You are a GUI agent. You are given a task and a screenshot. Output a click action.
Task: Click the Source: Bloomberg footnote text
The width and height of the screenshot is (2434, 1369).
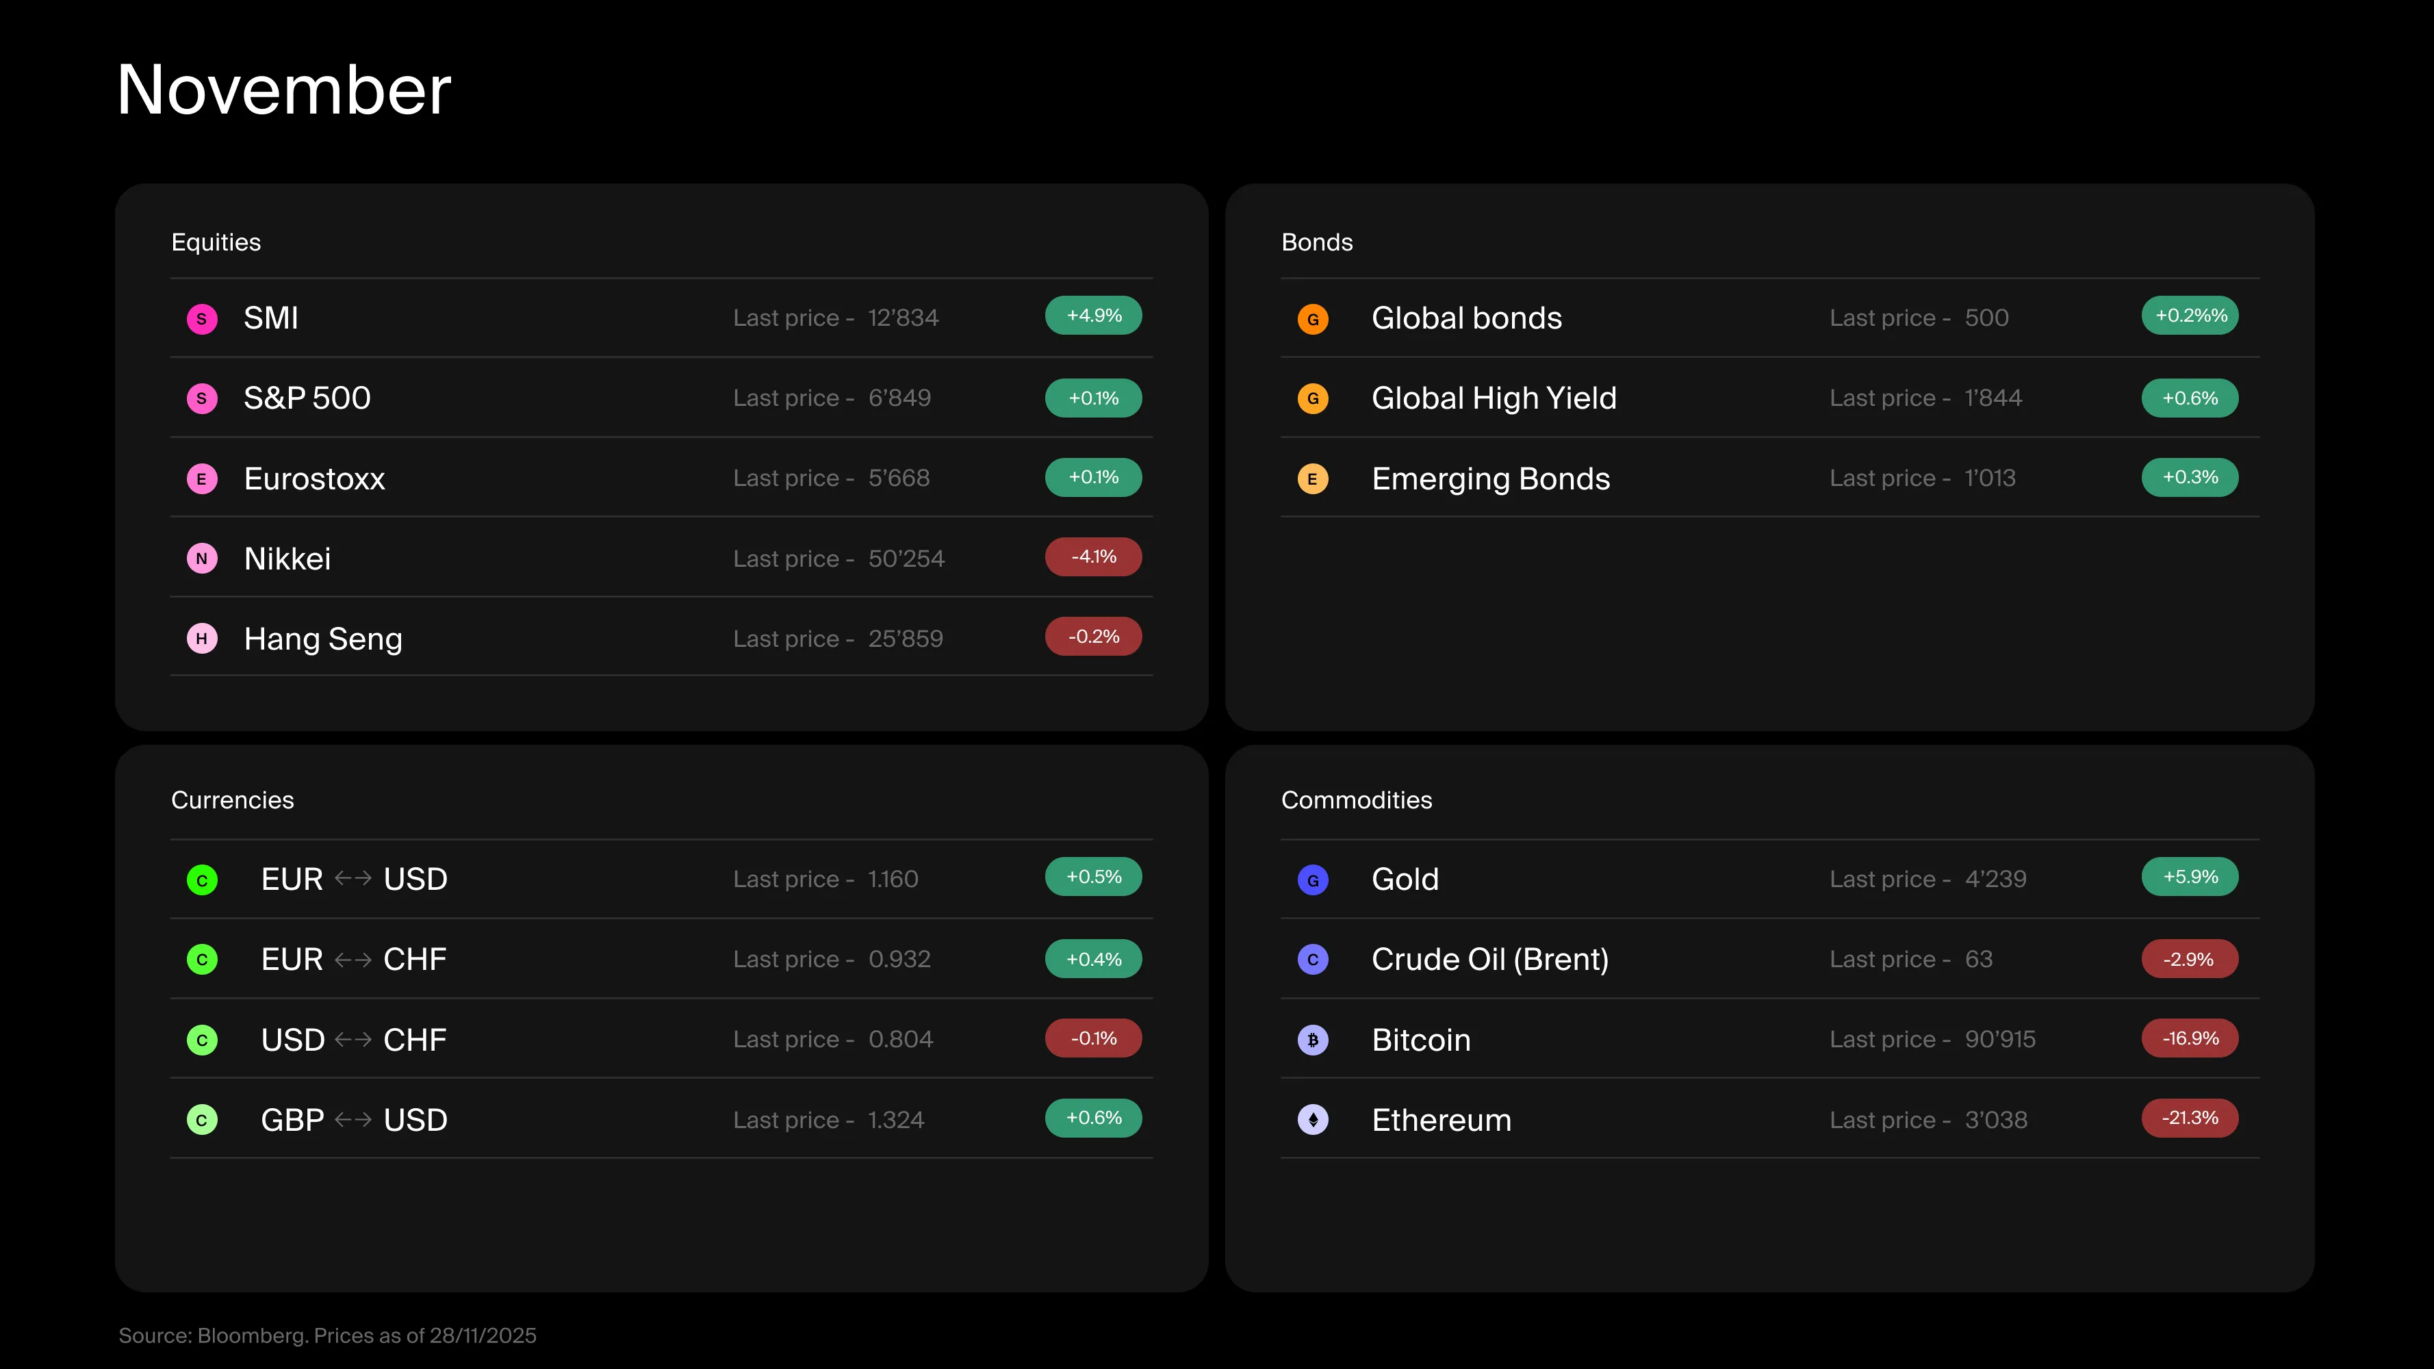pos(327,1335)
